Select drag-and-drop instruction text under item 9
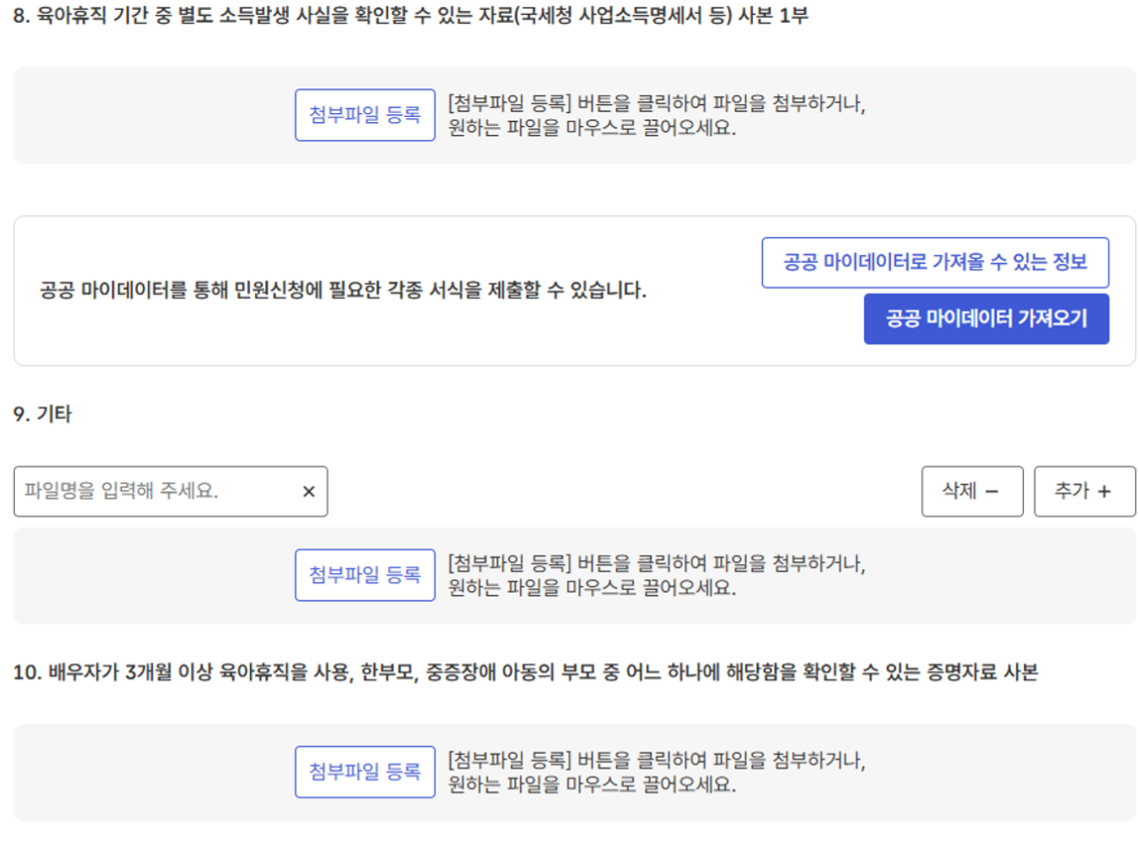The image size is (1138, 845). click(x=656, y=575)
